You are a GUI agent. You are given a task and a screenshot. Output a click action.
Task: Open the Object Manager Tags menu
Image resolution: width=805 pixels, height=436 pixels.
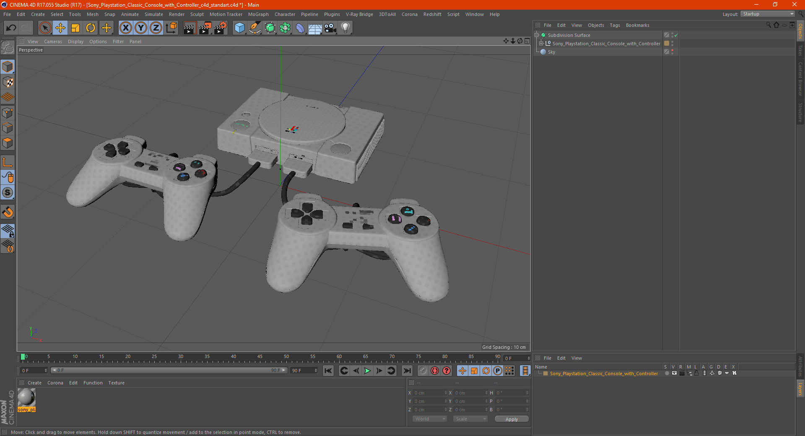(615, 25)
